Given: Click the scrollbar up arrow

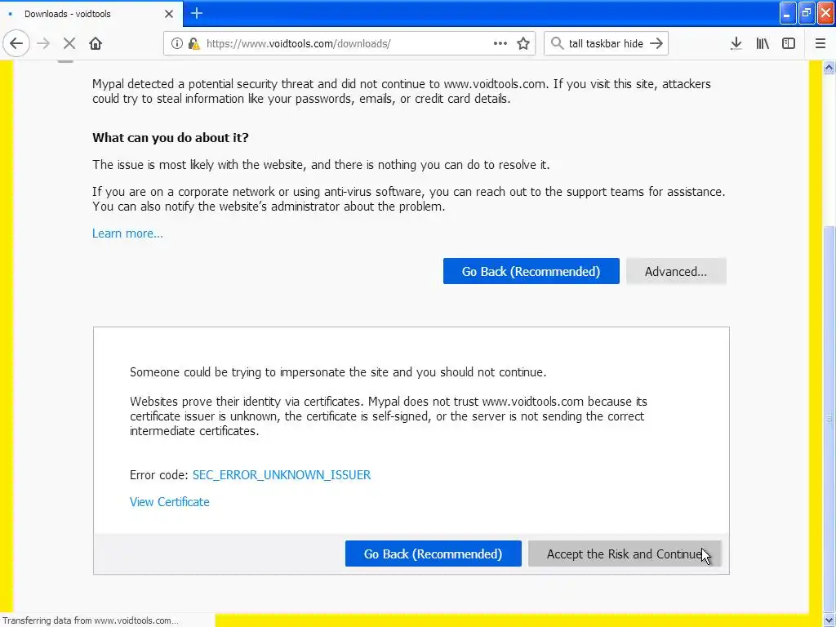Looking at the screenshot, I should click(x=829, y=67).
